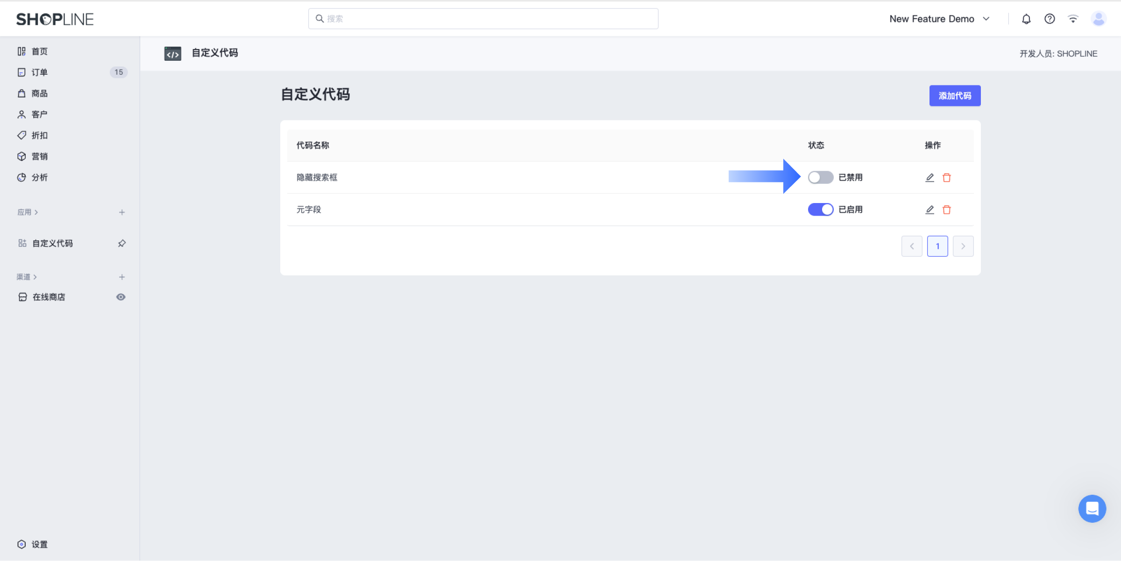The width and height of the screenshot is (1121, 561).
Task: Open the 折扣 discounts page
Action: point(39,135)
